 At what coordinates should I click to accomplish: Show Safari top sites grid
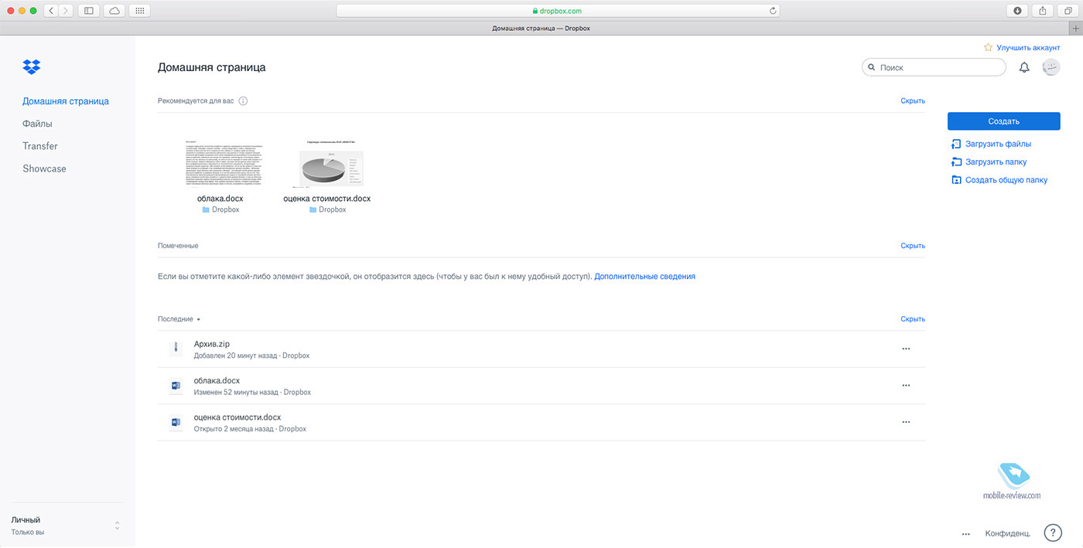[140, 11]
